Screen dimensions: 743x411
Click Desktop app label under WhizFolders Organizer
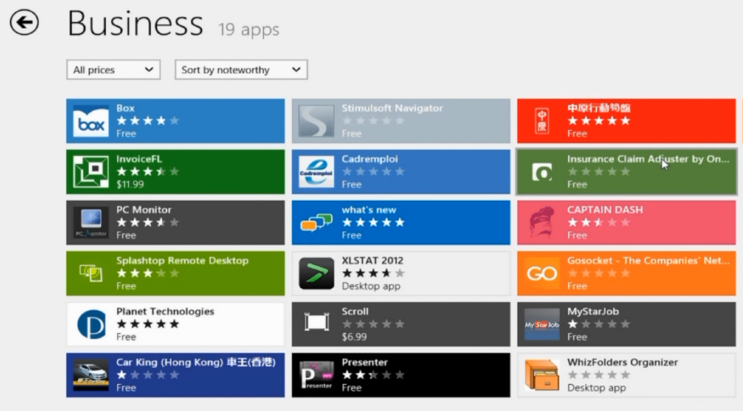596,388
